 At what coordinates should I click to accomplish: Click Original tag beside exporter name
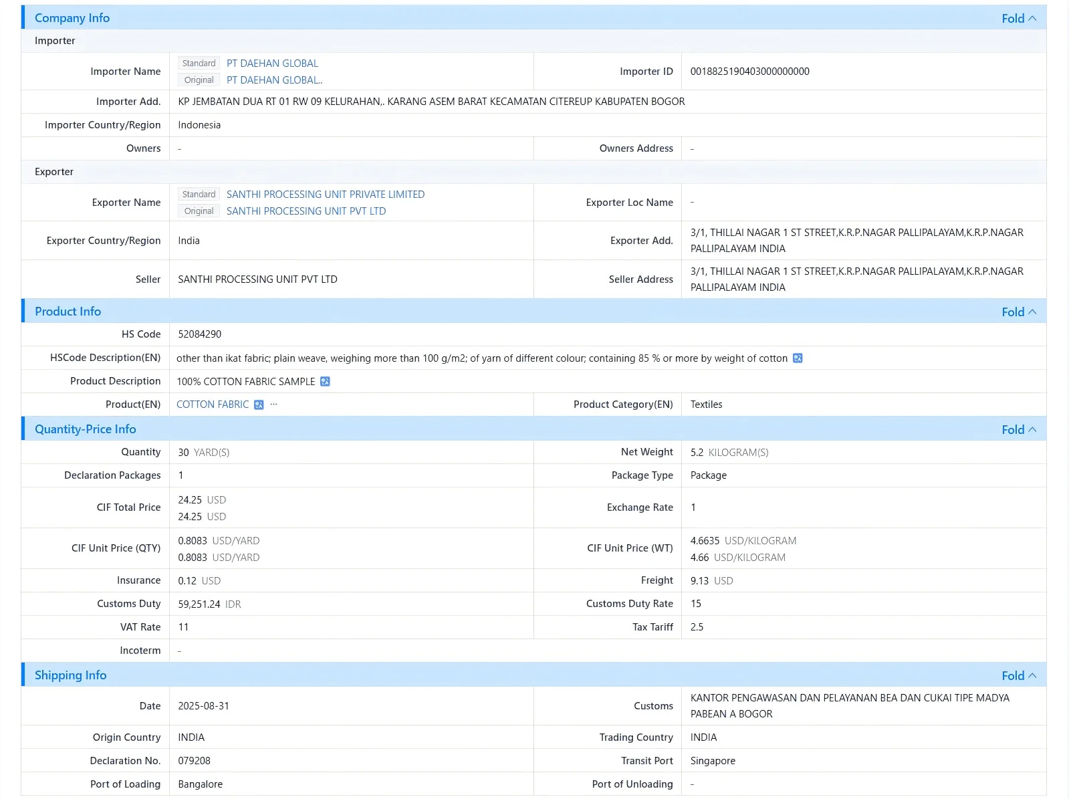point(199,211)
